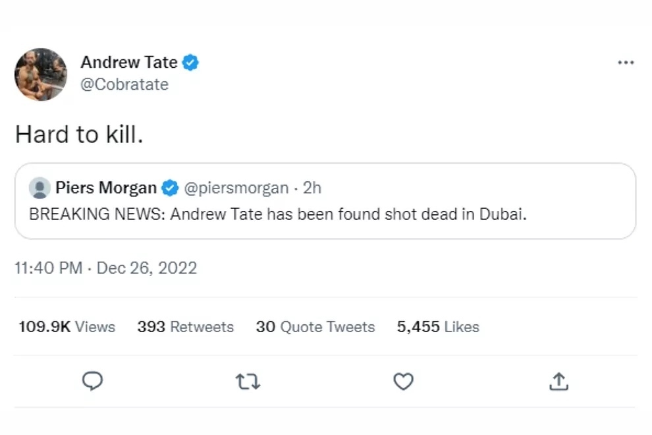Click Piers Morgan's verified checkmark badge
Screen dimensions: 652x435
170,188
